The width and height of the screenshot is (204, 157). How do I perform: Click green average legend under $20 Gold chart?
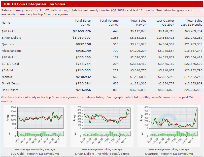[22, 149]
